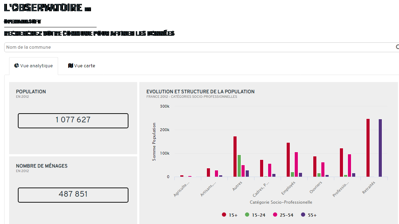399x224 pixels.
Task: Click the green 15-24 bar for Autres
Action: (239, 166)
